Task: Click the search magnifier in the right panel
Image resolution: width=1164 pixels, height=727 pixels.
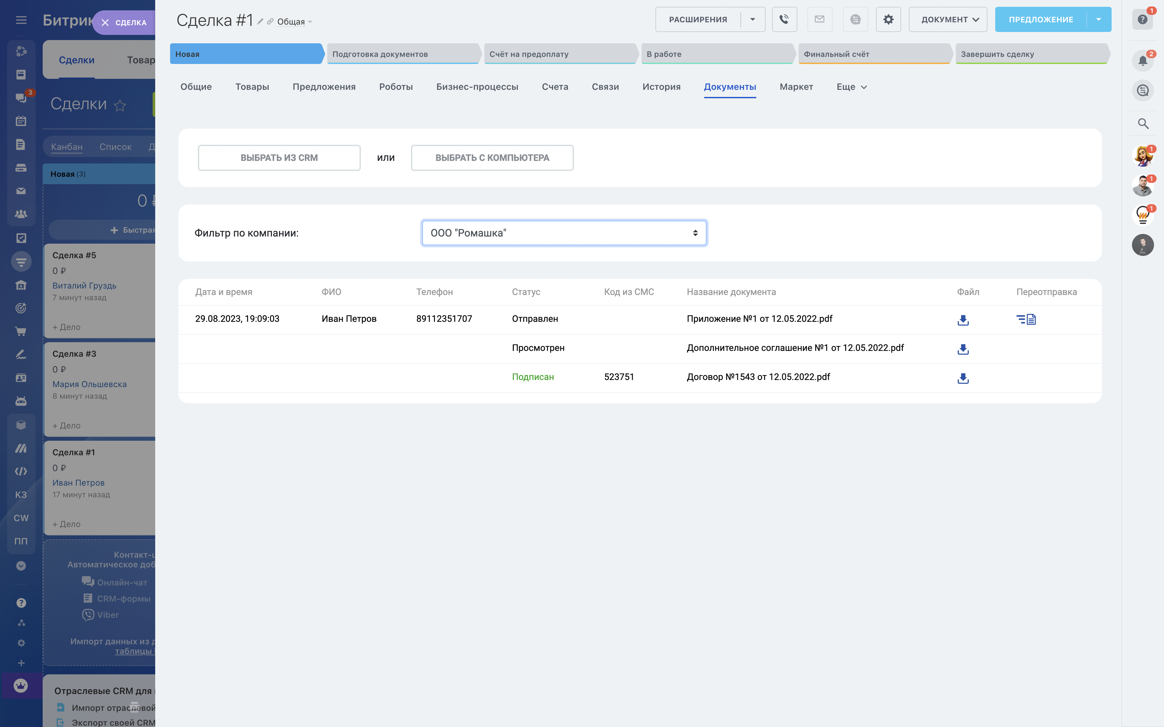Action: coord(1143,123)
